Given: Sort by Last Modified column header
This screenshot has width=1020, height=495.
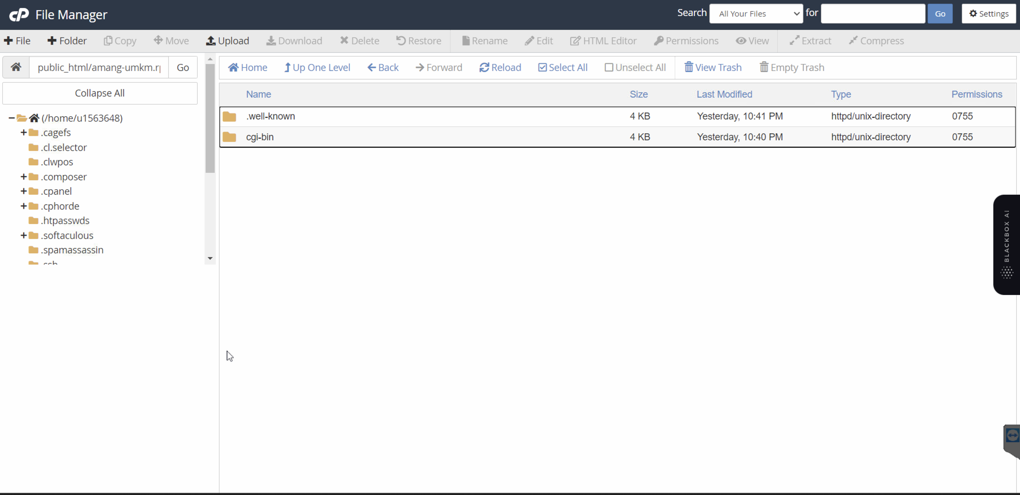Looking at the screenshot, I should pos(724,94).
